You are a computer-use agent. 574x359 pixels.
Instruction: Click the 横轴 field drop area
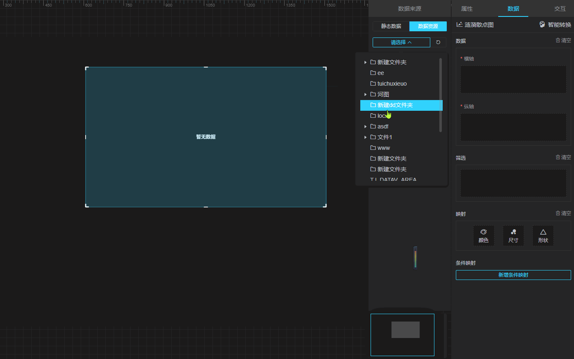tap(513, 79)
